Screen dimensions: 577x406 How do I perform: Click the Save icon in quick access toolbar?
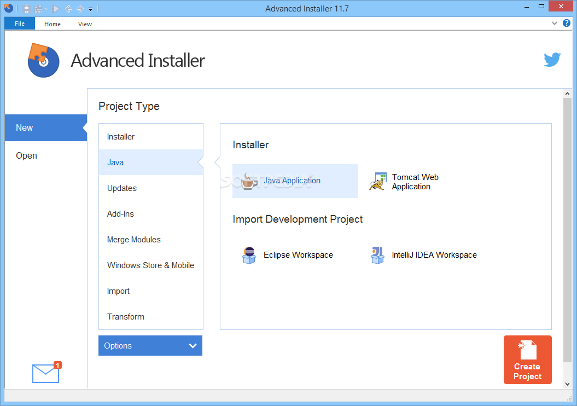(x=26, y=9)
